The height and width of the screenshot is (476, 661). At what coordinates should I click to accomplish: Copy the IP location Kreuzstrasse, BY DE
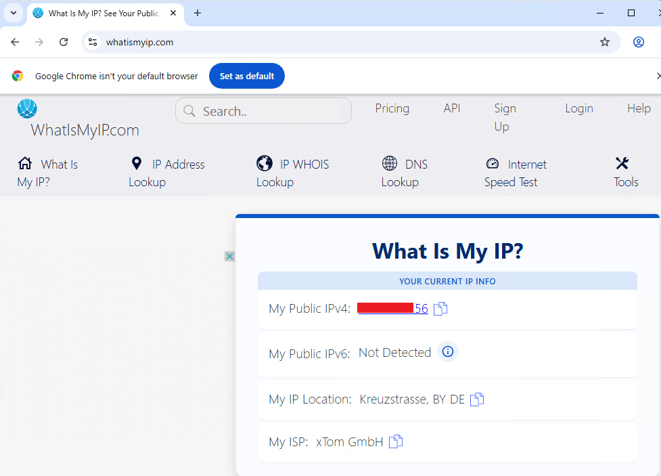point(477,399)
